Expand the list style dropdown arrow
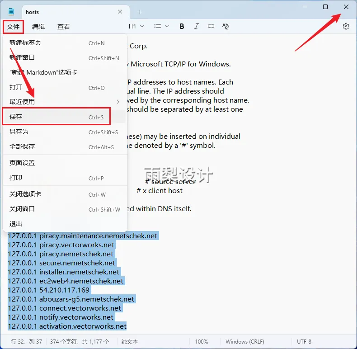357x349 pixels. point(167,26)
